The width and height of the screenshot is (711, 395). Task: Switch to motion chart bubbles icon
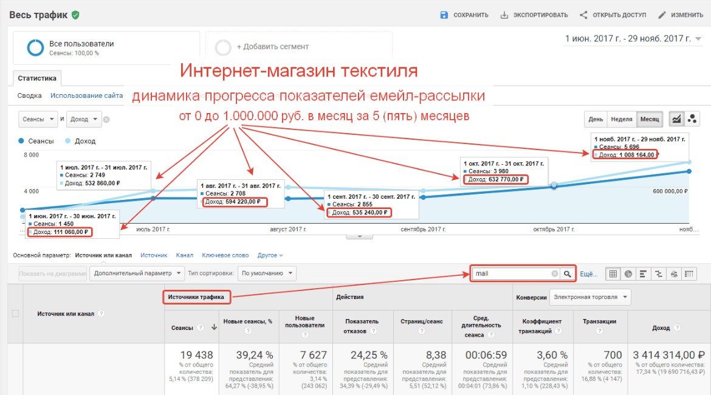692,119
